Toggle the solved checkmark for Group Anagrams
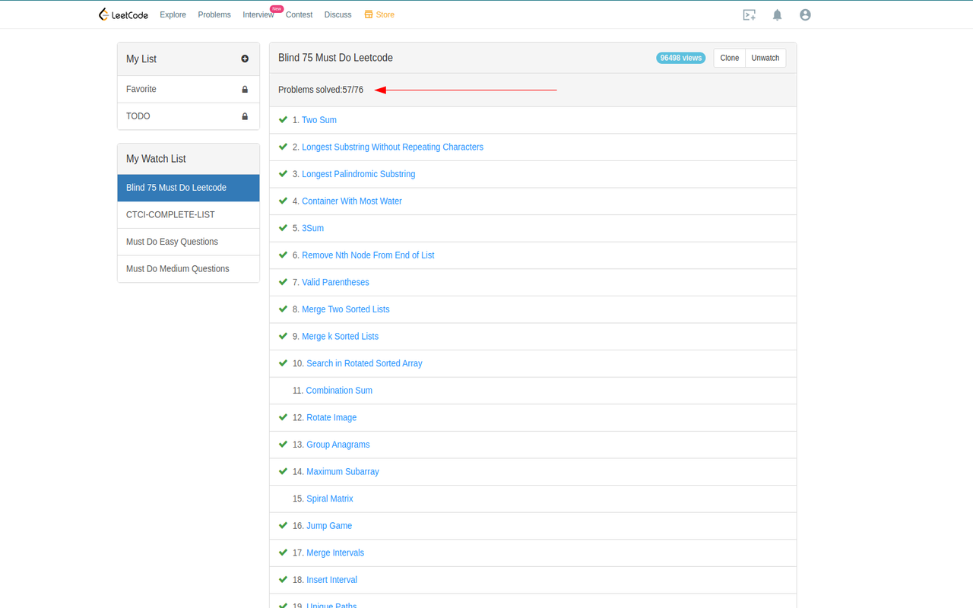The height and width of the screenshot is (608, 973). [x=283, y=444]
